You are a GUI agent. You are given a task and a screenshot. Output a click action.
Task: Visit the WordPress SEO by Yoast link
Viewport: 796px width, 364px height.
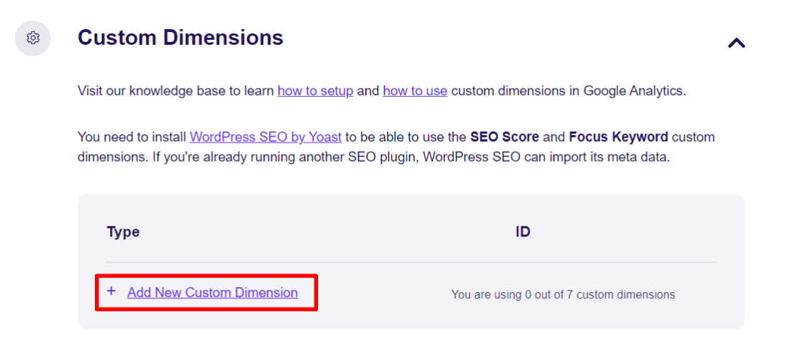pyautogui.click(x=265, y=137)
